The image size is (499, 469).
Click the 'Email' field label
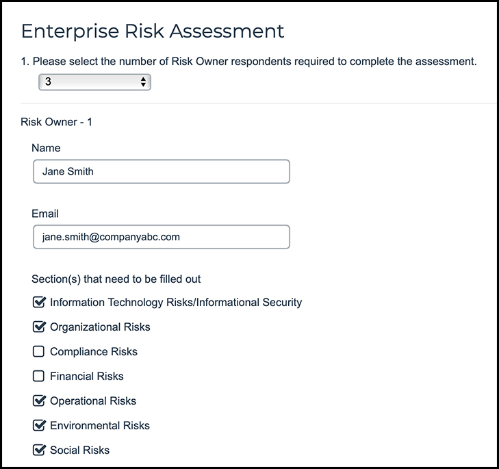(45, 214)
